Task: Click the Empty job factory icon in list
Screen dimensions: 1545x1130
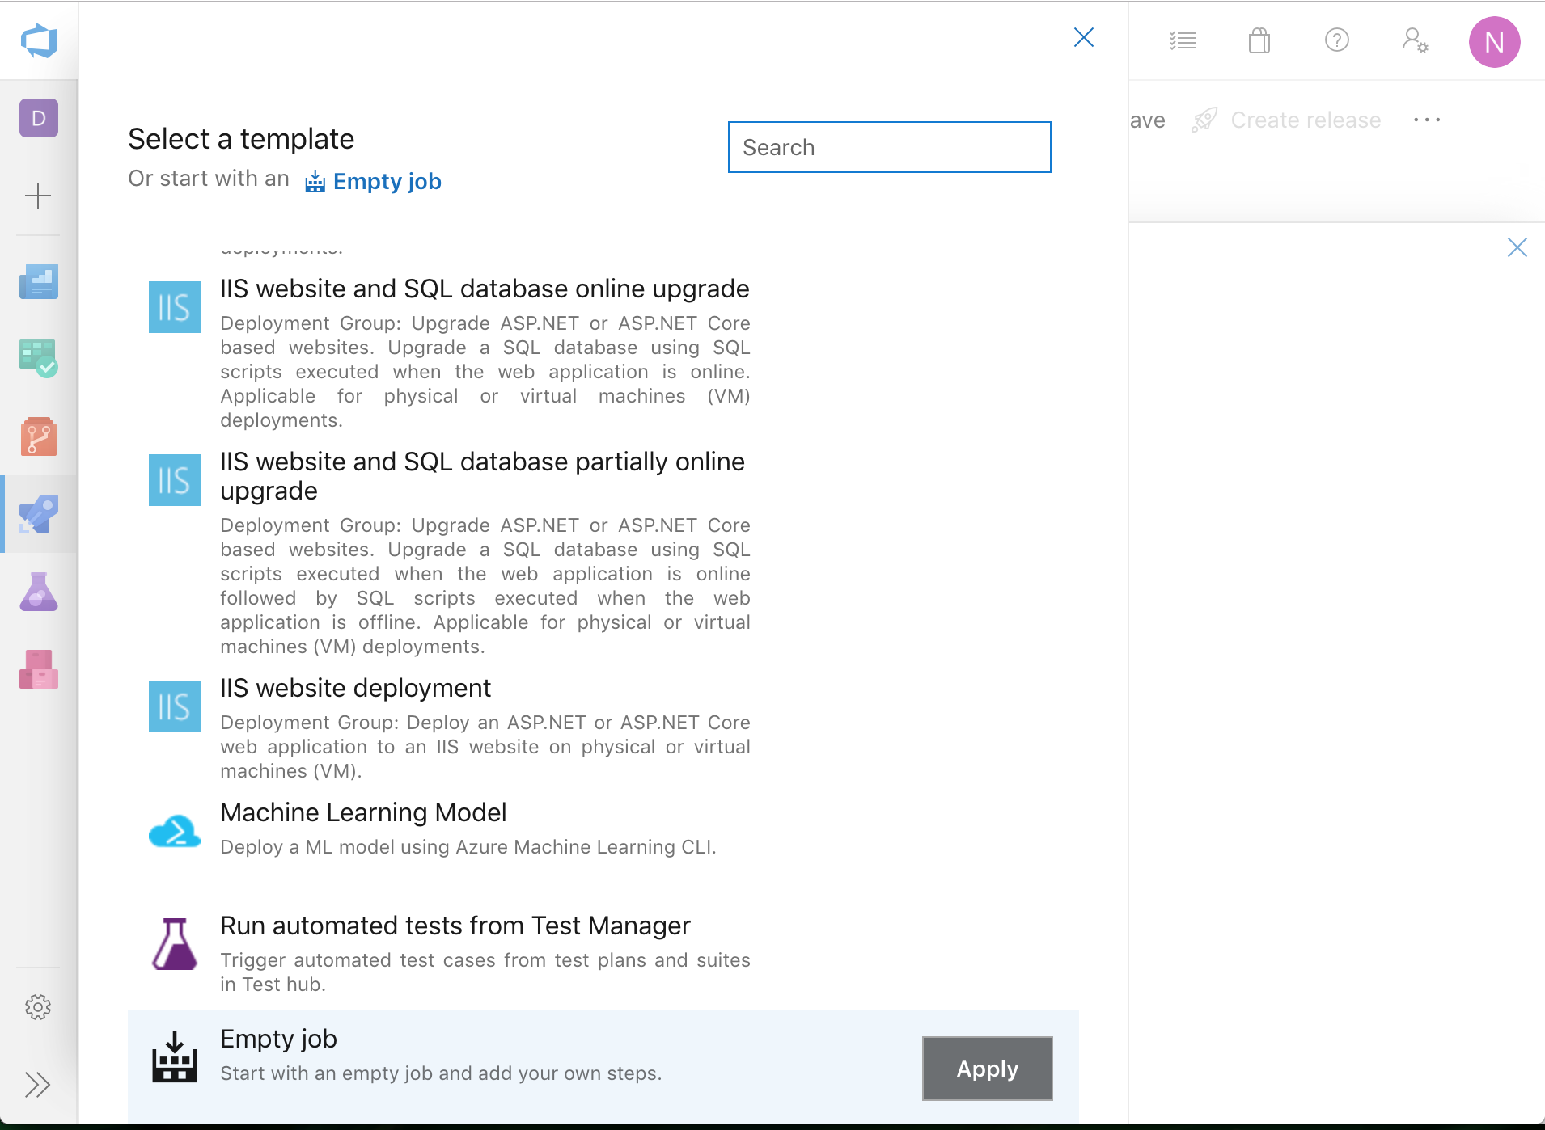Action: coord(175,1057)
